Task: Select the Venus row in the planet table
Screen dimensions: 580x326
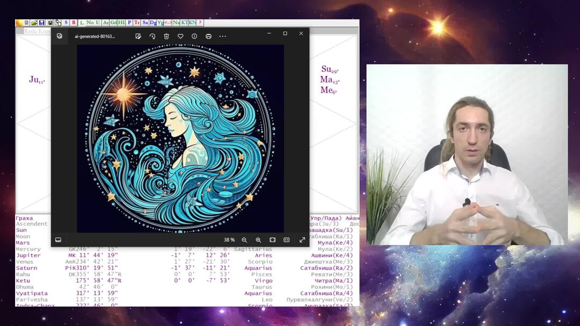Action: [x=185, y=262]
